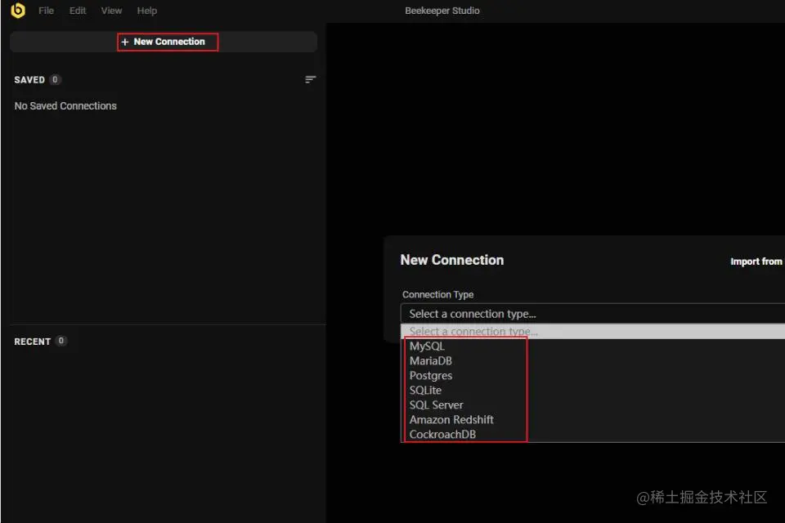Open the Connection Type dropdown

pos(593,314)
